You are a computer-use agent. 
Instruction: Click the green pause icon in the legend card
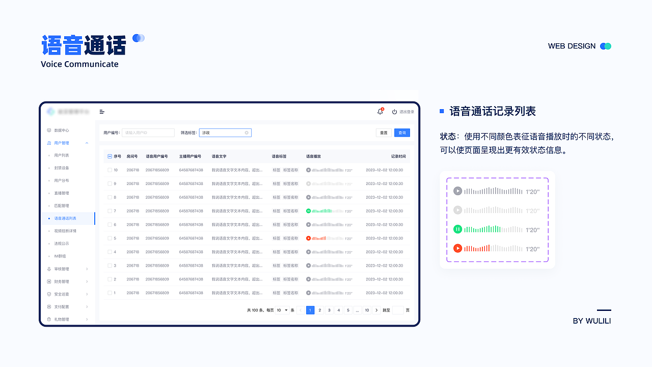click(458, 229)
